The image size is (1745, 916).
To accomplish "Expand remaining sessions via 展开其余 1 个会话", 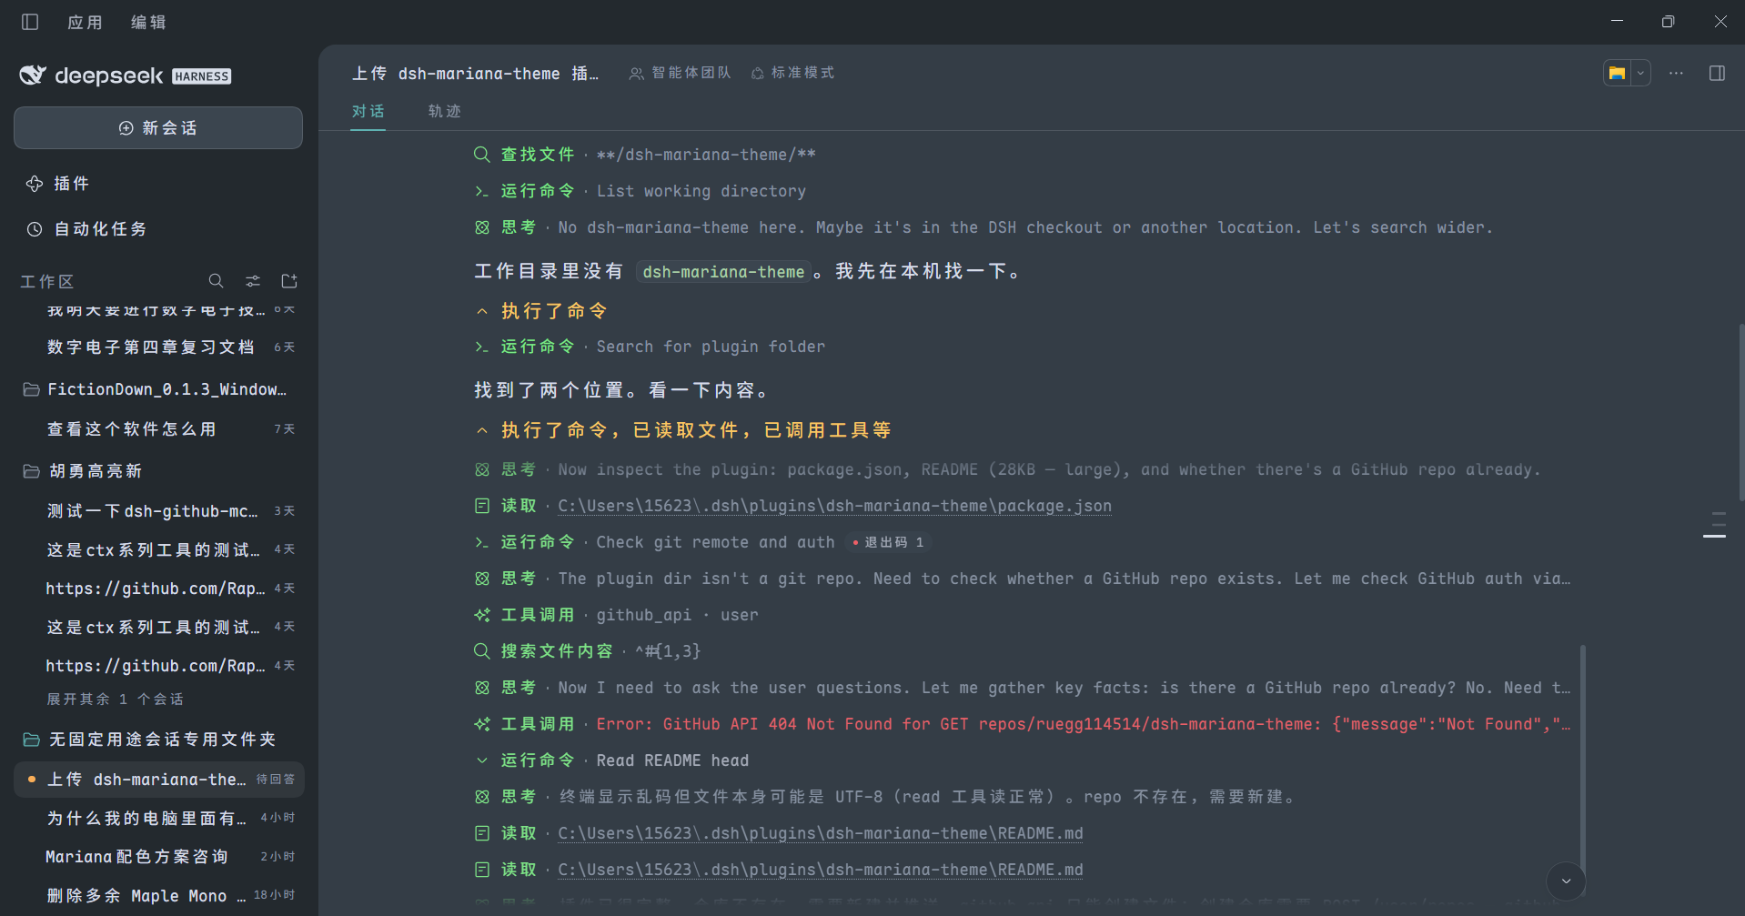I will coord(115,700).
